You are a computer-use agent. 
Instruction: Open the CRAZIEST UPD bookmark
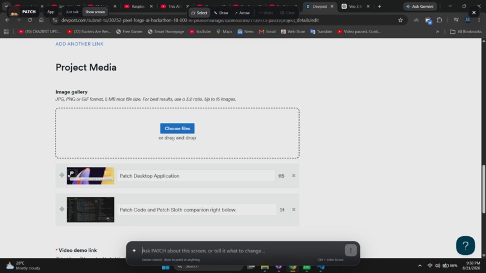point(39,31)
